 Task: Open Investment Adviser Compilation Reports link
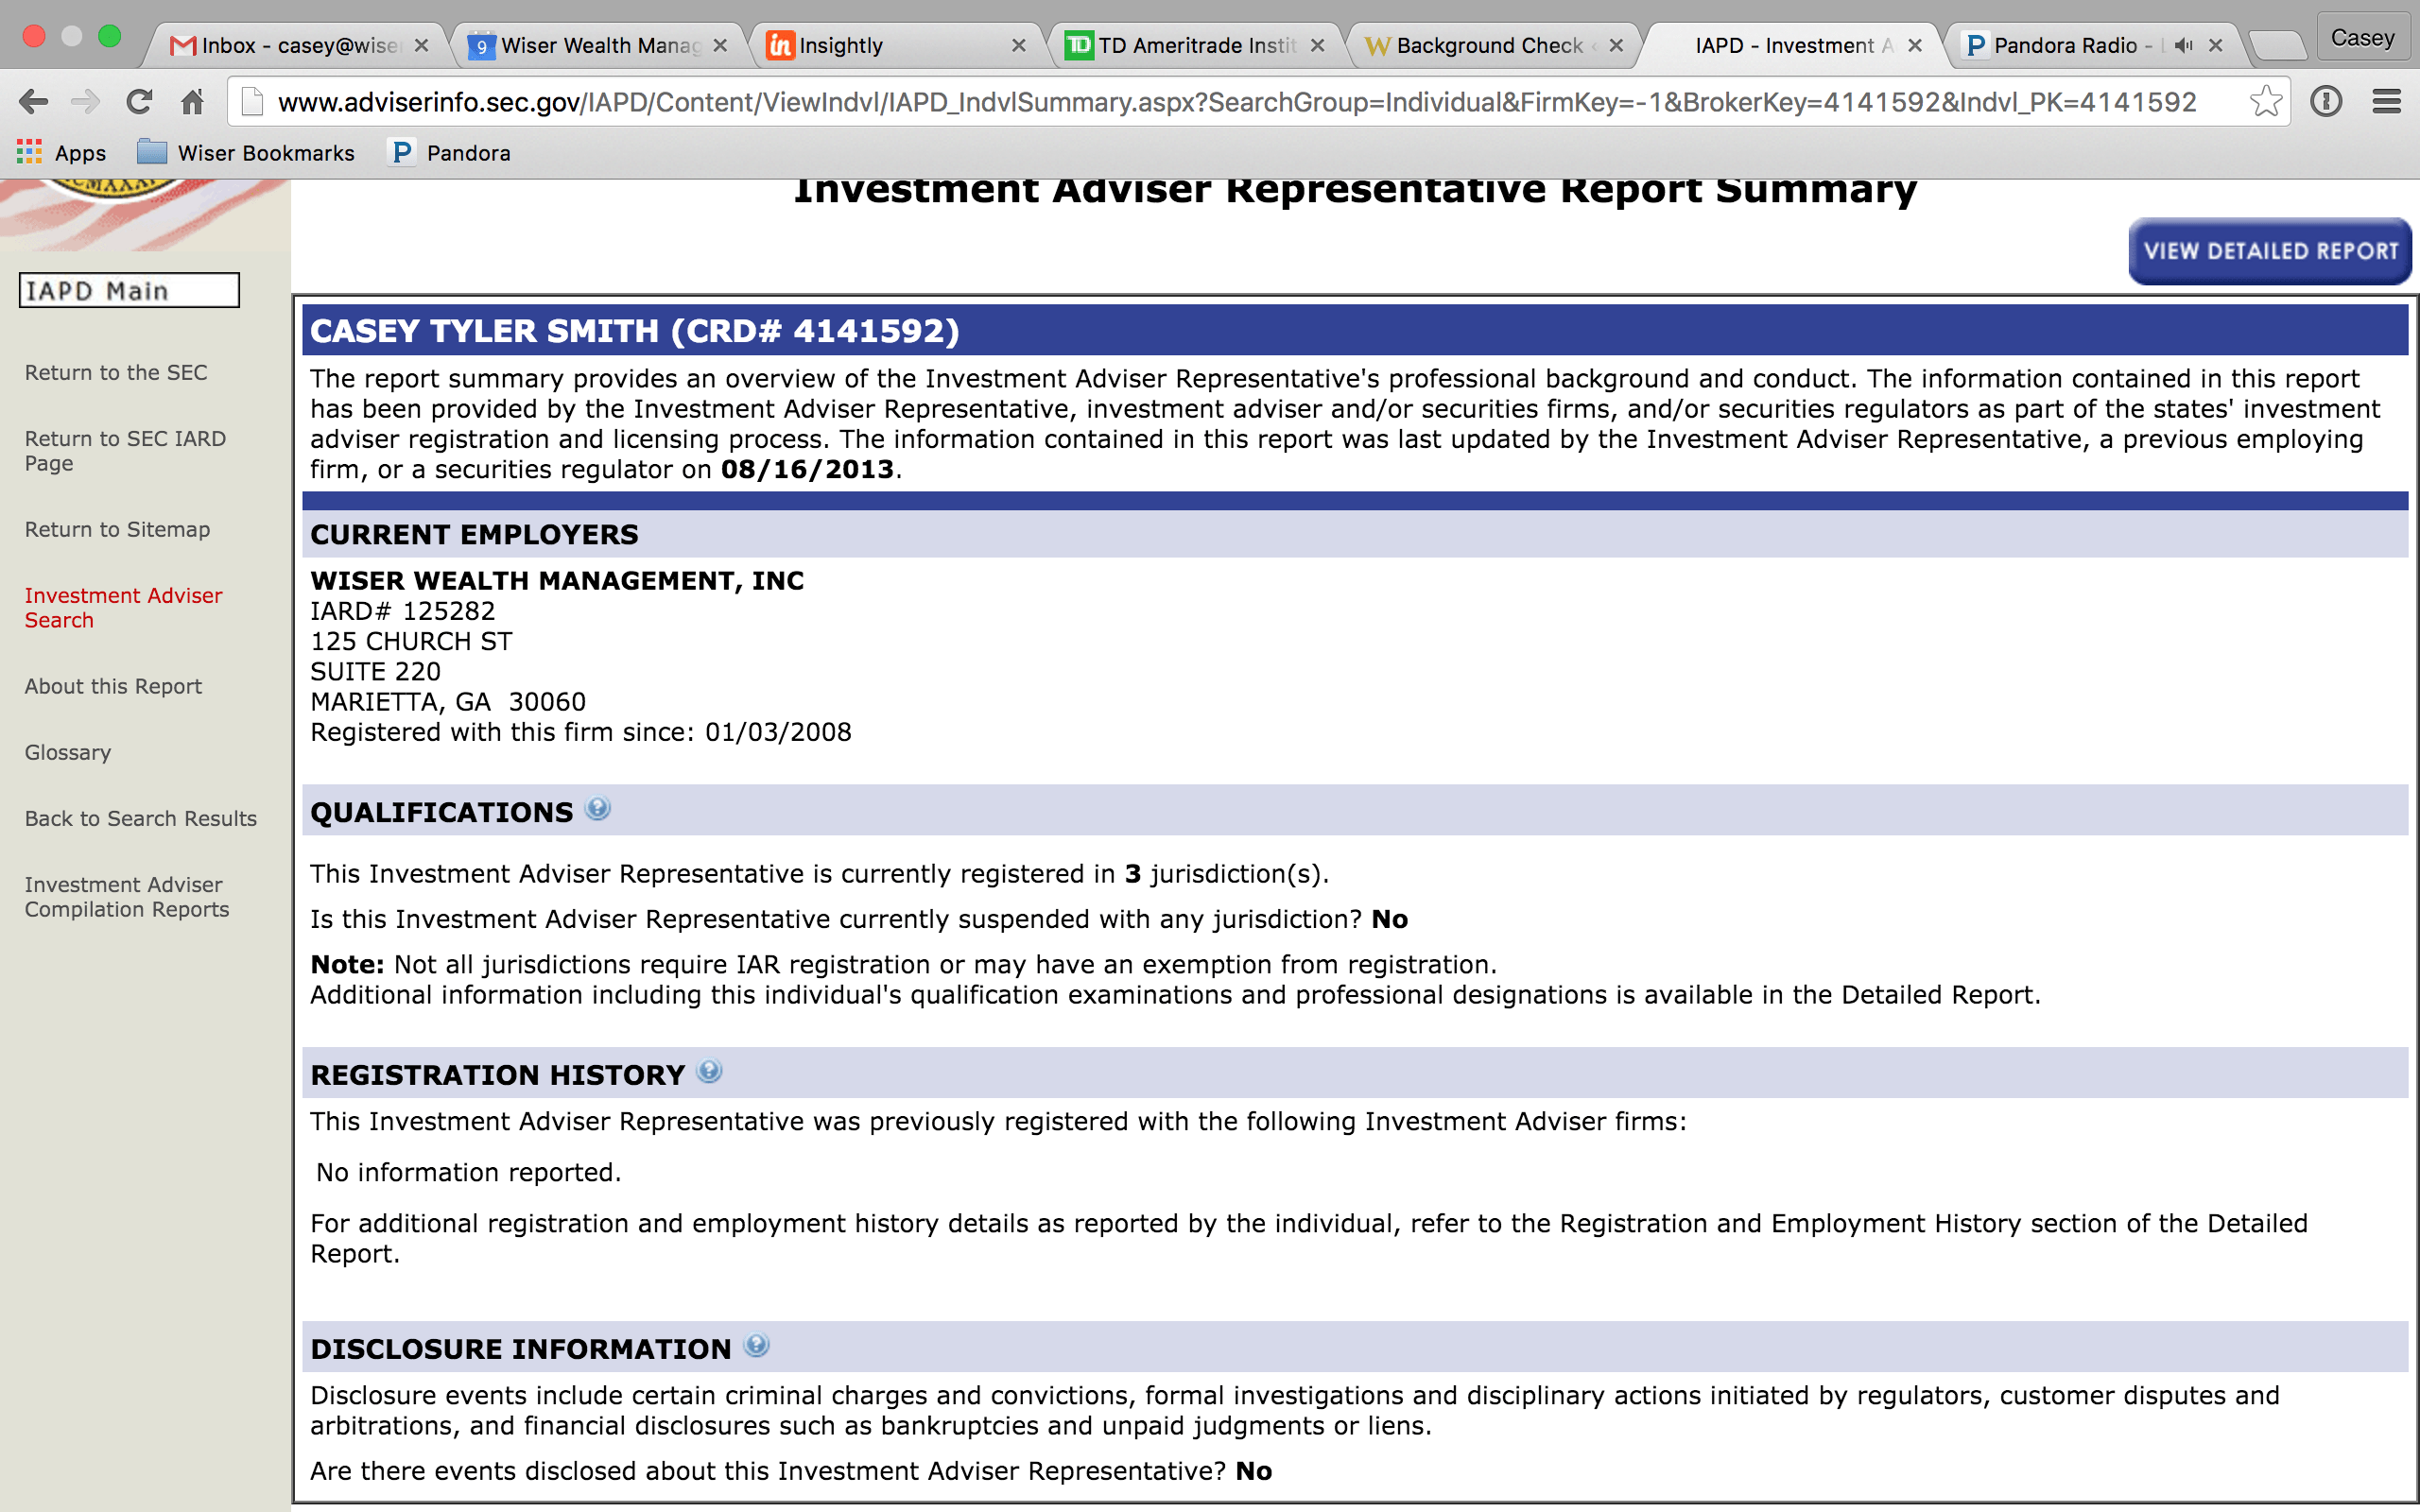coord(127,897)
